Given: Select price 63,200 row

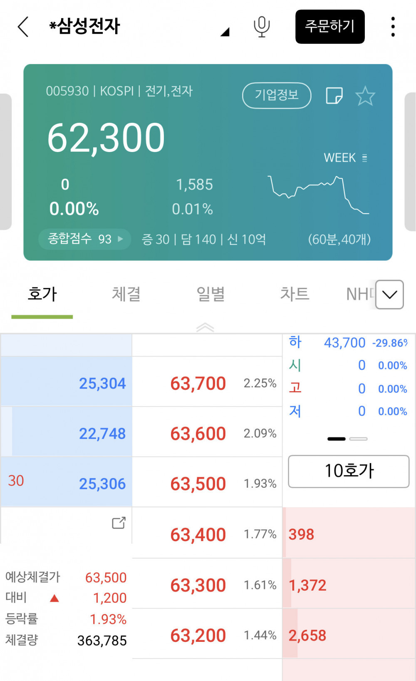Looking at the screenshot, I should coord(207,634).
